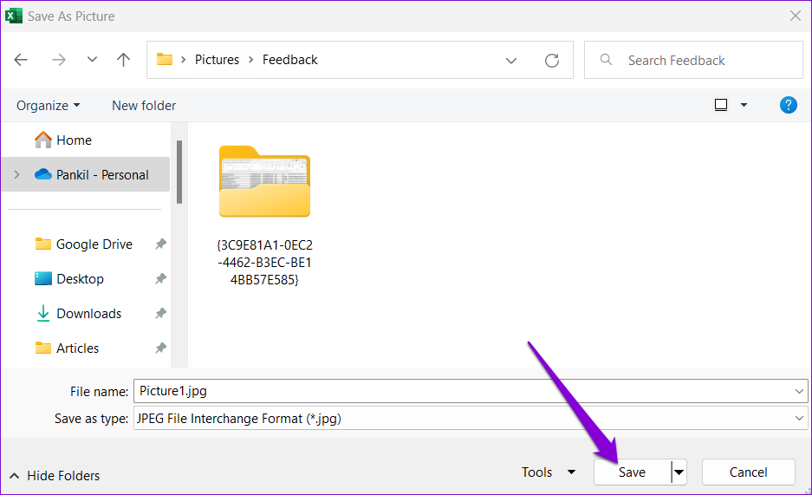Close the Save As Picture dialog

796,16
